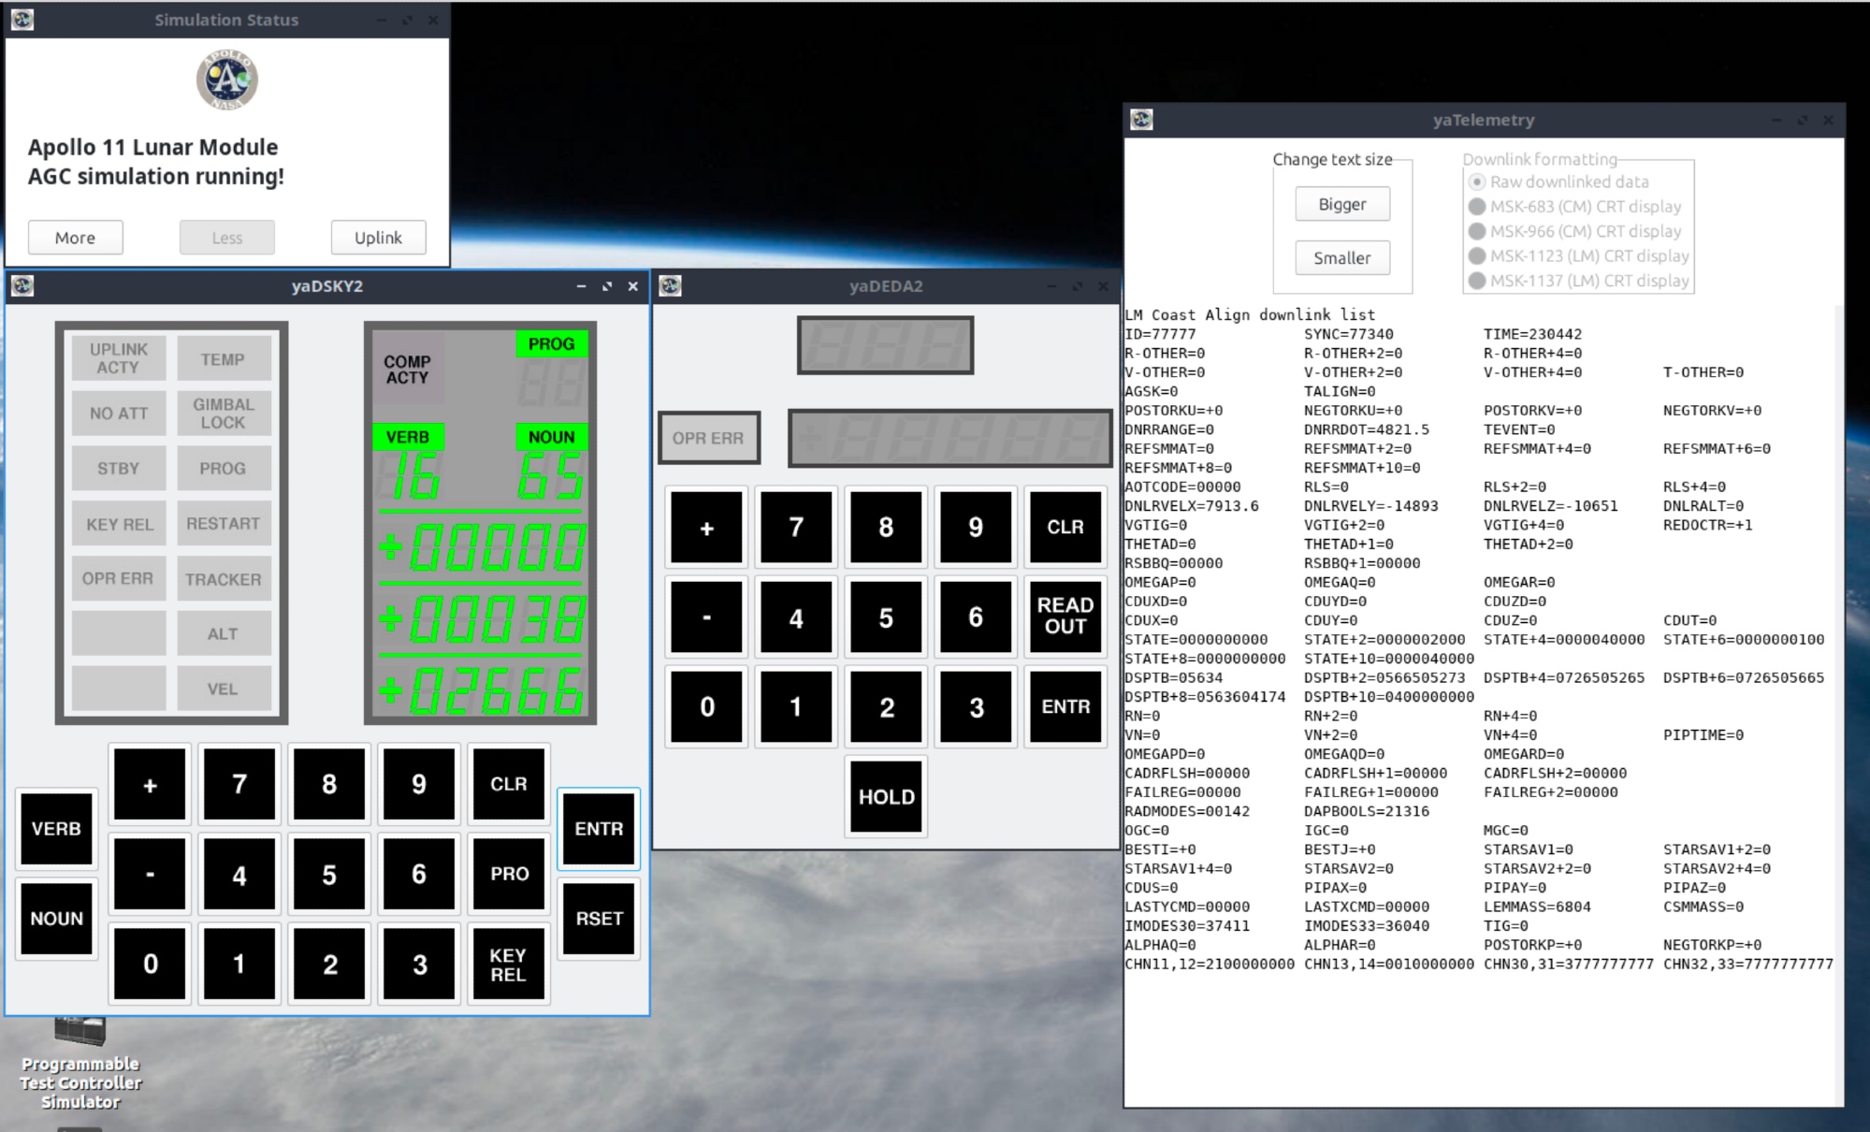1870x1132 pixels.
Task: Hit the PRO key on DSKY keypad
Action: (x=509, y=874)
